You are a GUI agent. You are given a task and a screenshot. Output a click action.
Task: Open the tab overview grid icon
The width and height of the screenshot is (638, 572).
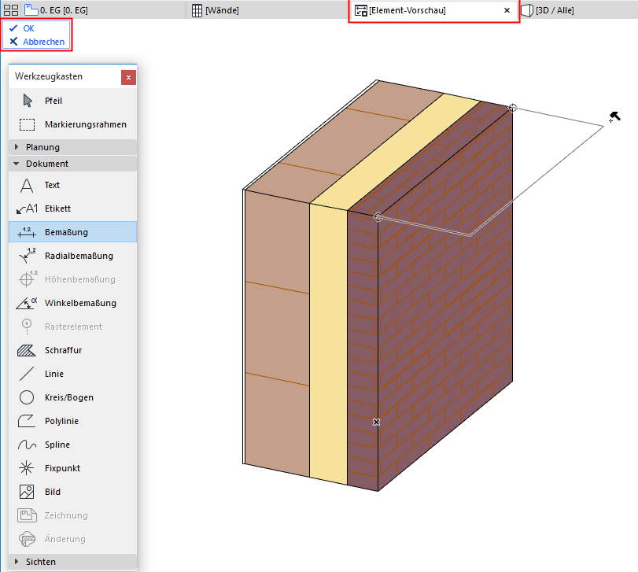pos(11,10)
